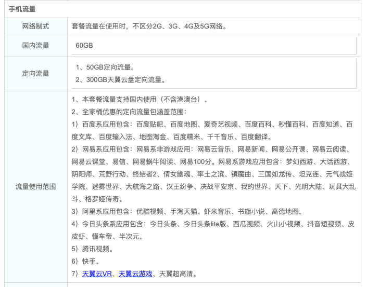The height and width of the screenshot is (287, 367).
Task: Click the line ending '斗、格罗娅传奇。'
Action: [97, 199]
